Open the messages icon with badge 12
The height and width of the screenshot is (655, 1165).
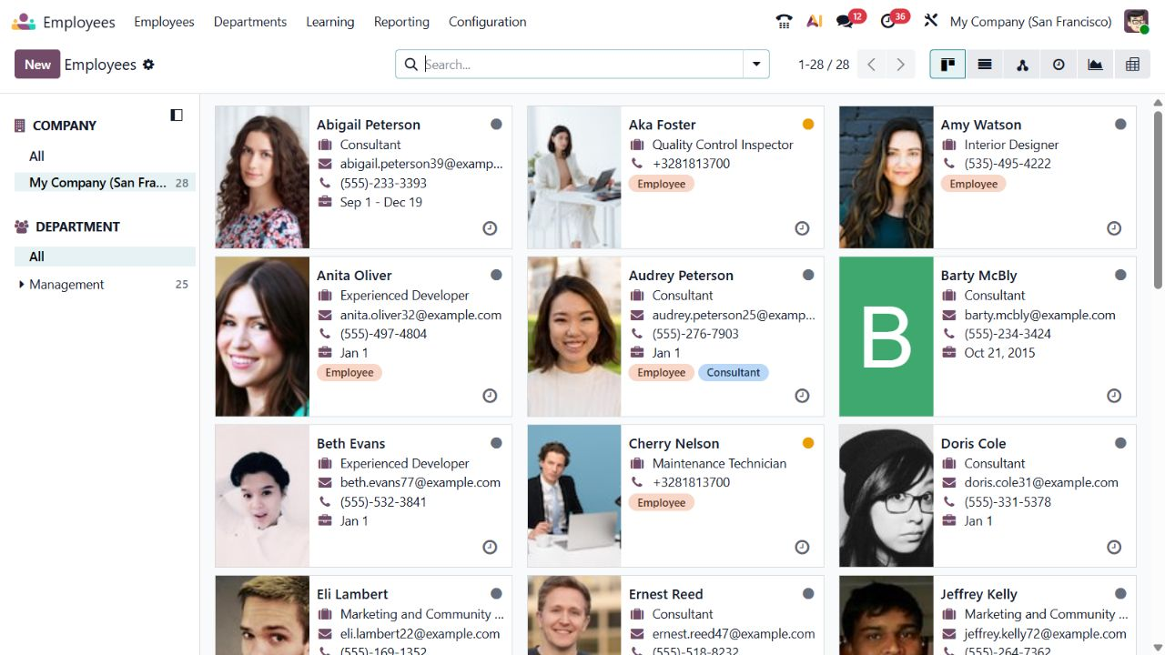pos(846,21)
